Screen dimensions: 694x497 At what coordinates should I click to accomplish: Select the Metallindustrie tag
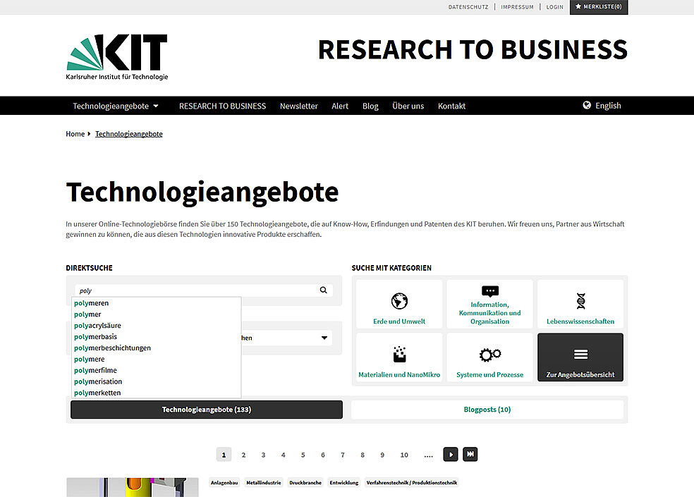click(263, 483)
